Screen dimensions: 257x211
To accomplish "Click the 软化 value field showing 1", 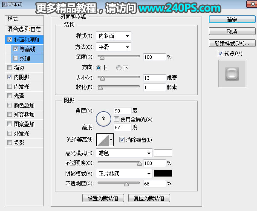I will [x=155, y=87].
